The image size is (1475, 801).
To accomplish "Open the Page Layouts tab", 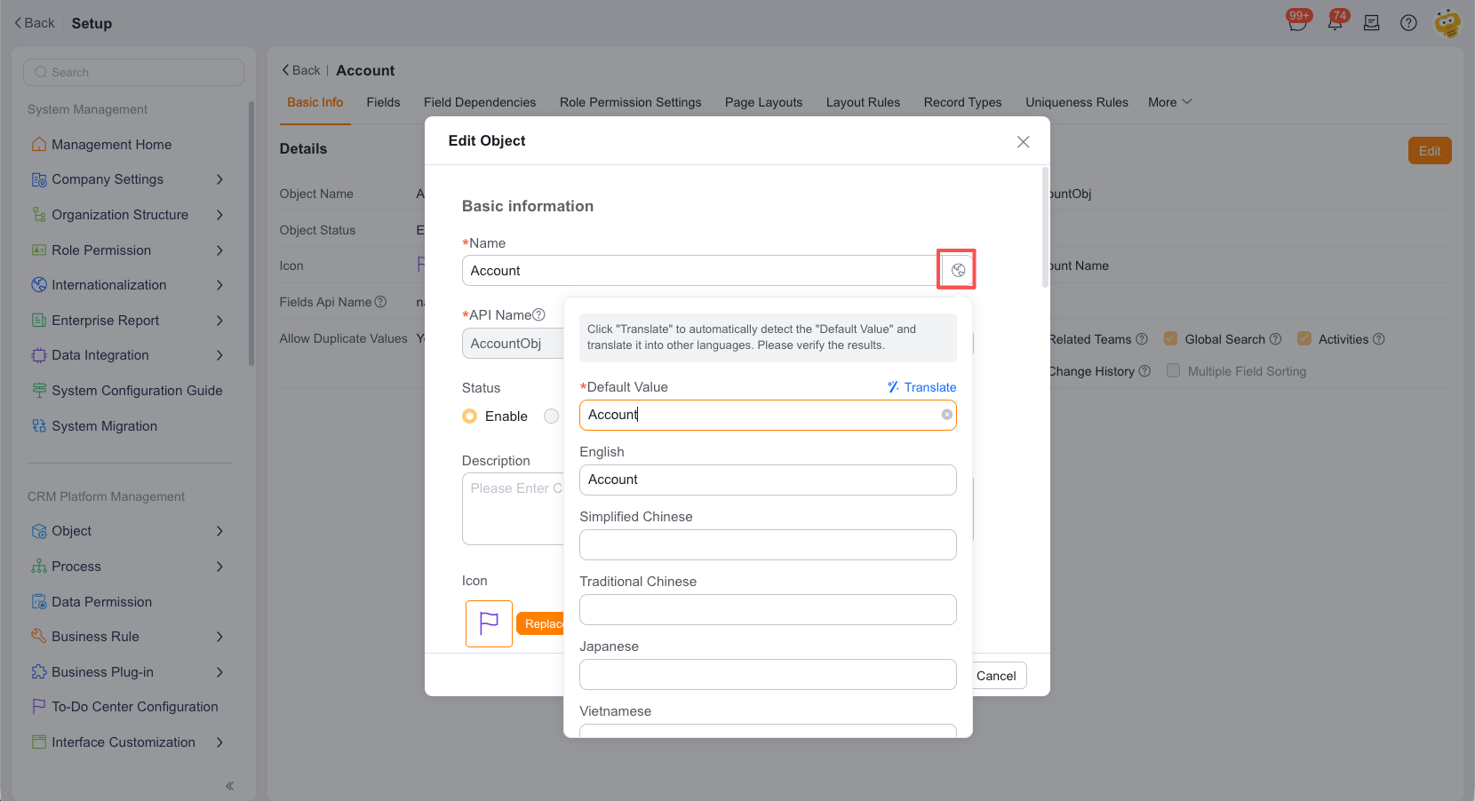I will tap(763, 102).
